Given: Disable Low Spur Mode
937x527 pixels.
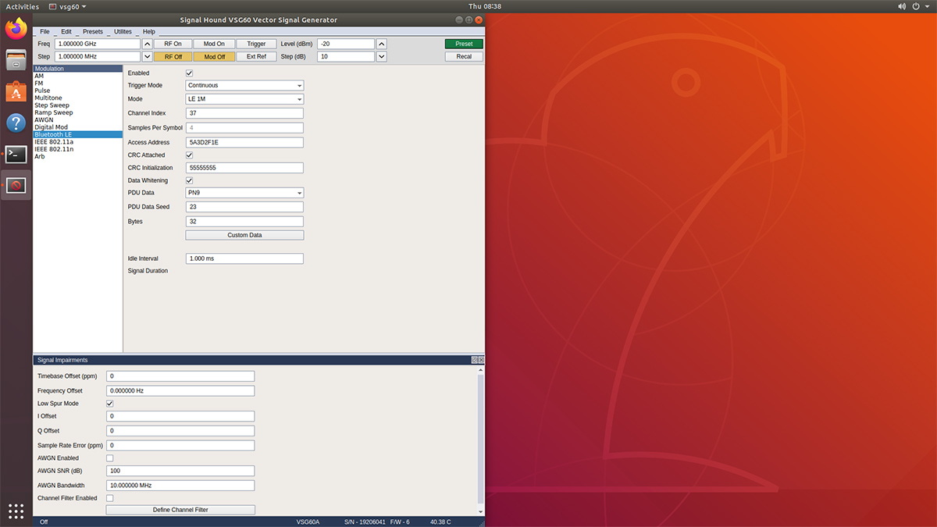Looking at the screenshot, I should pos(109,404).
